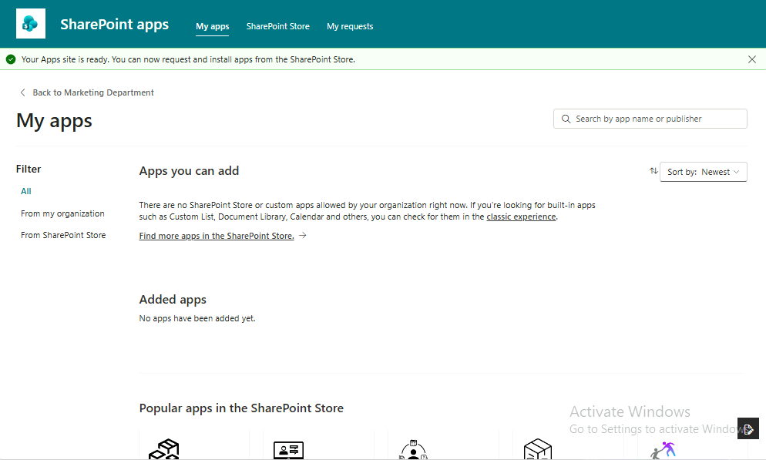Dismiss the Apps site ready notification
Viewport: 766px width, 460px height.
[752, 59]
